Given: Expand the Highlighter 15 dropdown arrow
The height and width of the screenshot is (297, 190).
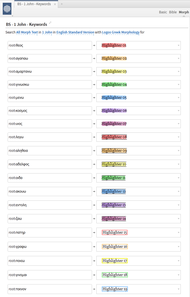Looking at the screenshot, I should point(179,233).
